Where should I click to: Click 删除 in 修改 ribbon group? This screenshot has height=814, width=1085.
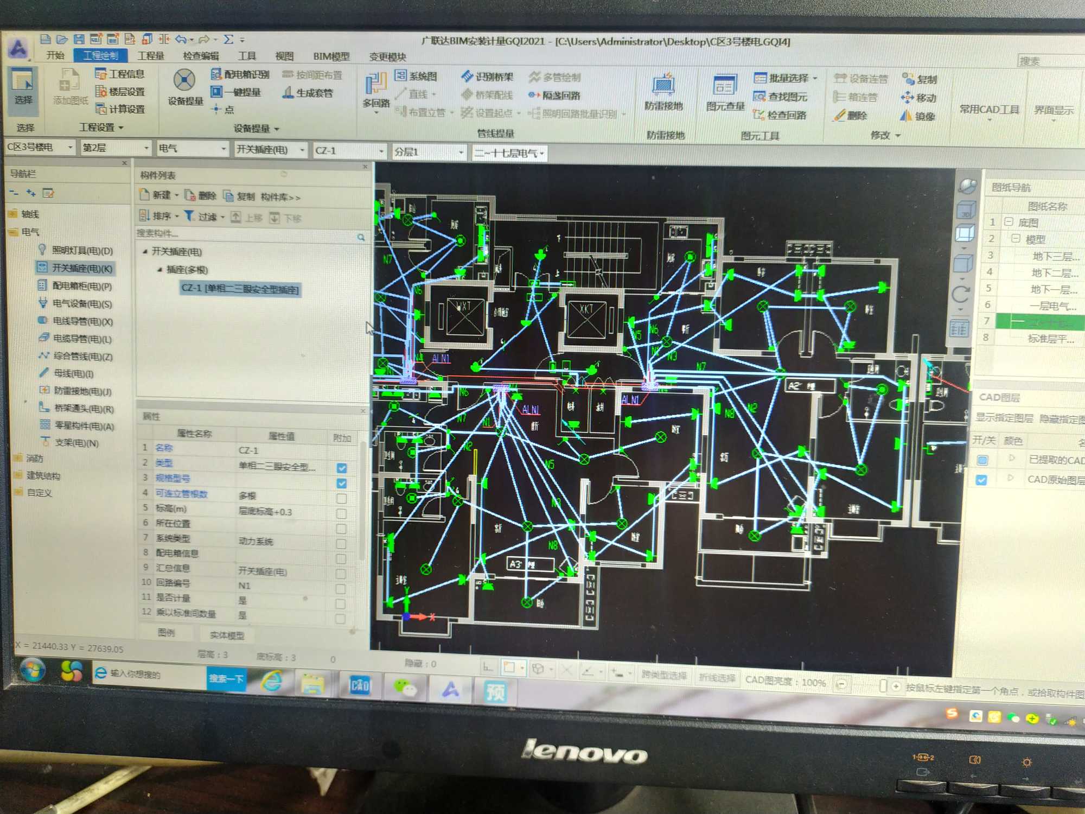(x=850, y=115)
